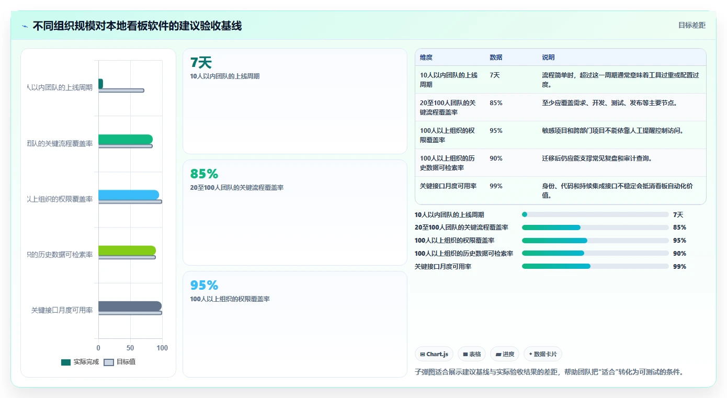Click the x-axis label 50 in chart

point(130,348)
